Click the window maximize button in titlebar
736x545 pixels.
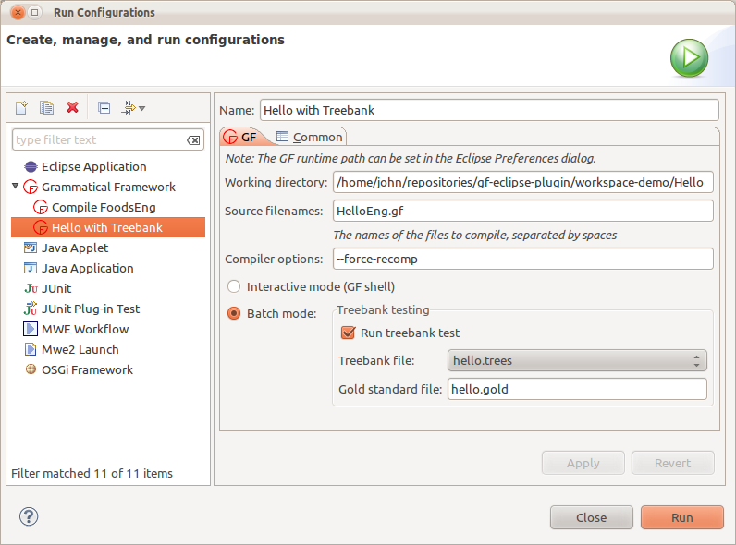pyautogui.click(x=35, y=12)
